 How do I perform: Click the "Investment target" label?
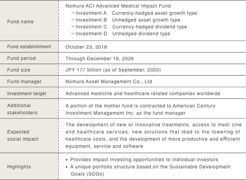click(x=27, y=93)
